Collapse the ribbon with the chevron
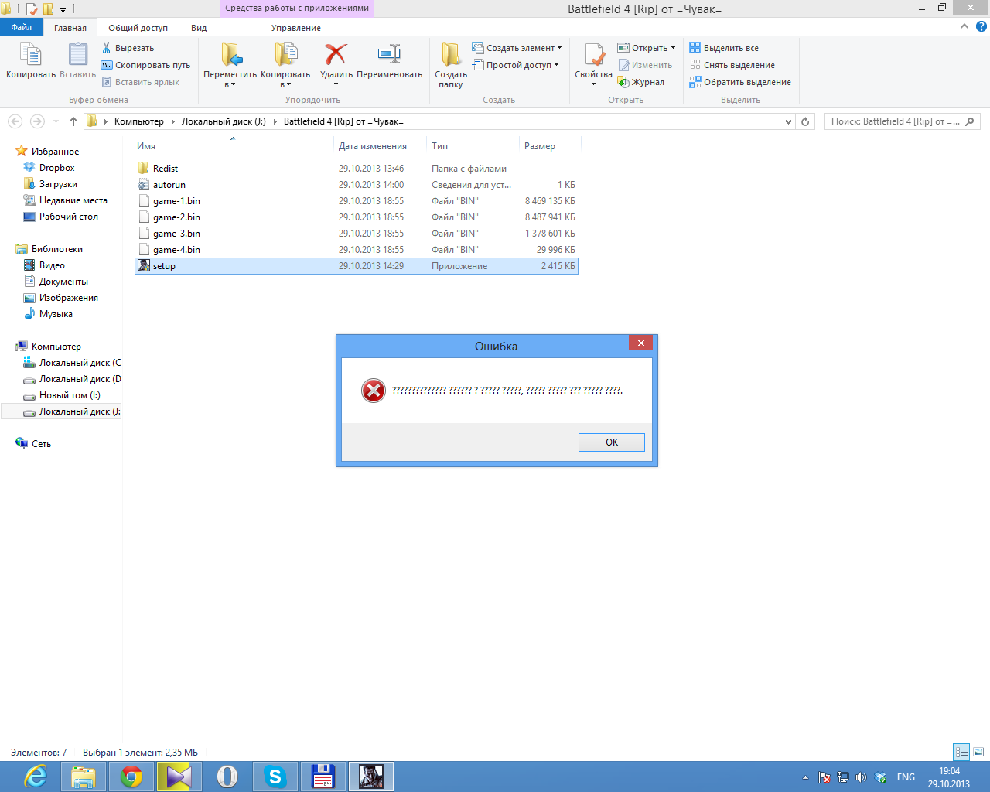This screenshot has width=990, height=792. [964, 26]
